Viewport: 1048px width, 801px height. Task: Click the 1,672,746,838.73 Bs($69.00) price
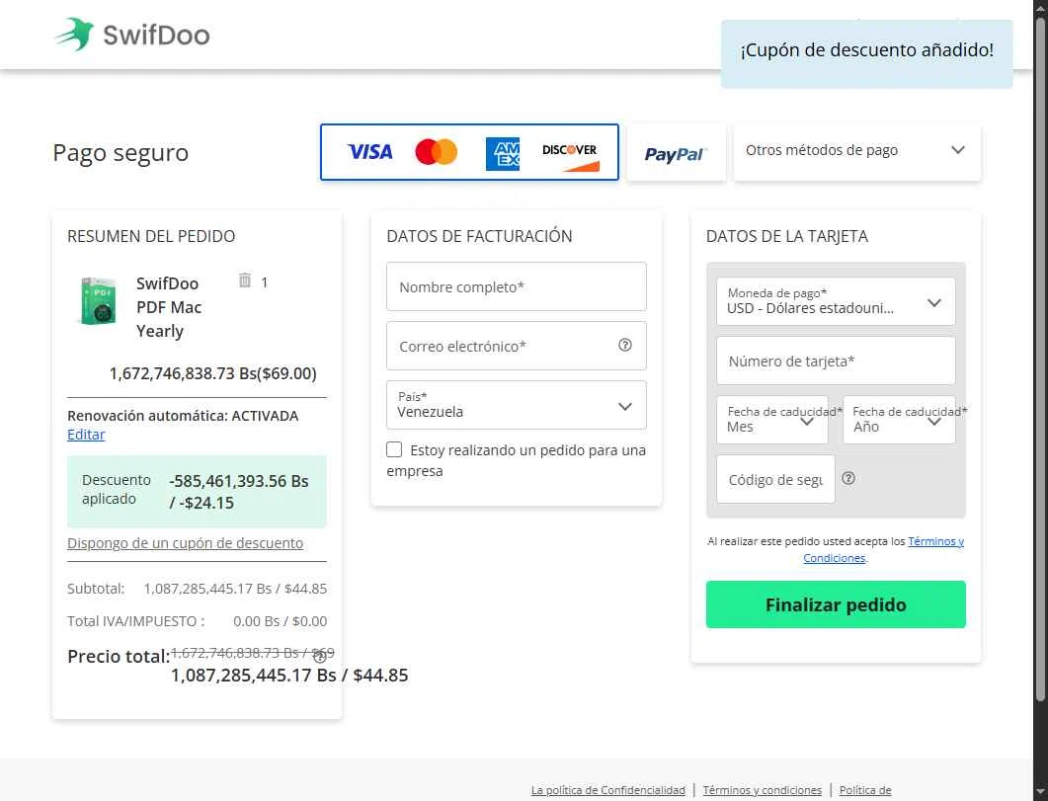click(x=212, y=373)
